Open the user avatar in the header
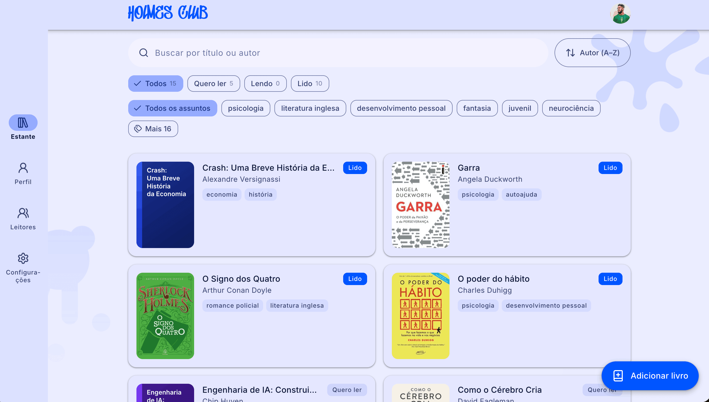Viewport: 709px width, 402px height. [x=620, y=13]
